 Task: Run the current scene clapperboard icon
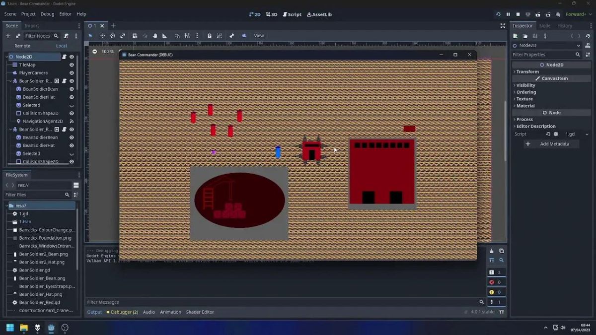coord(538,14)
